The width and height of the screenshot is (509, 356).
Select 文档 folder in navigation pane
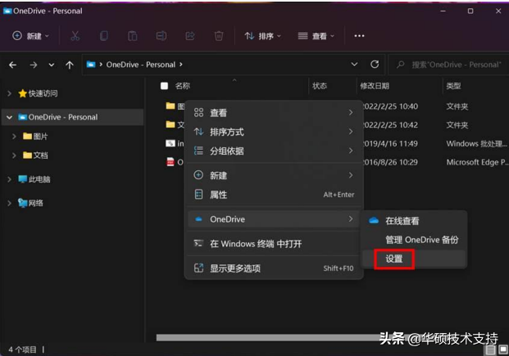point(40,155)
